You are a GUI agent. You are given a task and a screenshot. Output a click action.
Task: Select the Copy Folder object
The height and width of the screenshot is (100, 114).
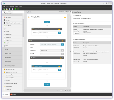click(12, 86)
